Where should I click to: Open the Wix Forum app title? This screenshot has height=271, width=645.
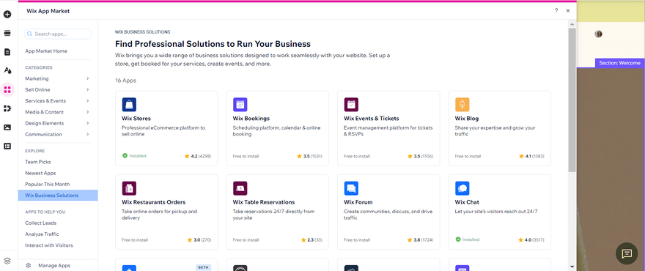tap(358, 202)
